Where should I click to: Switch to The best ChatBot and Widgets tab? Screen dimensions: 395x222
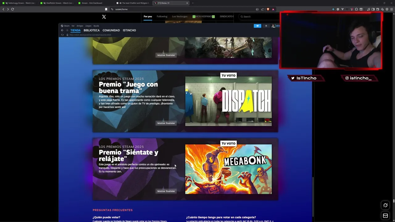coord(133,3)
